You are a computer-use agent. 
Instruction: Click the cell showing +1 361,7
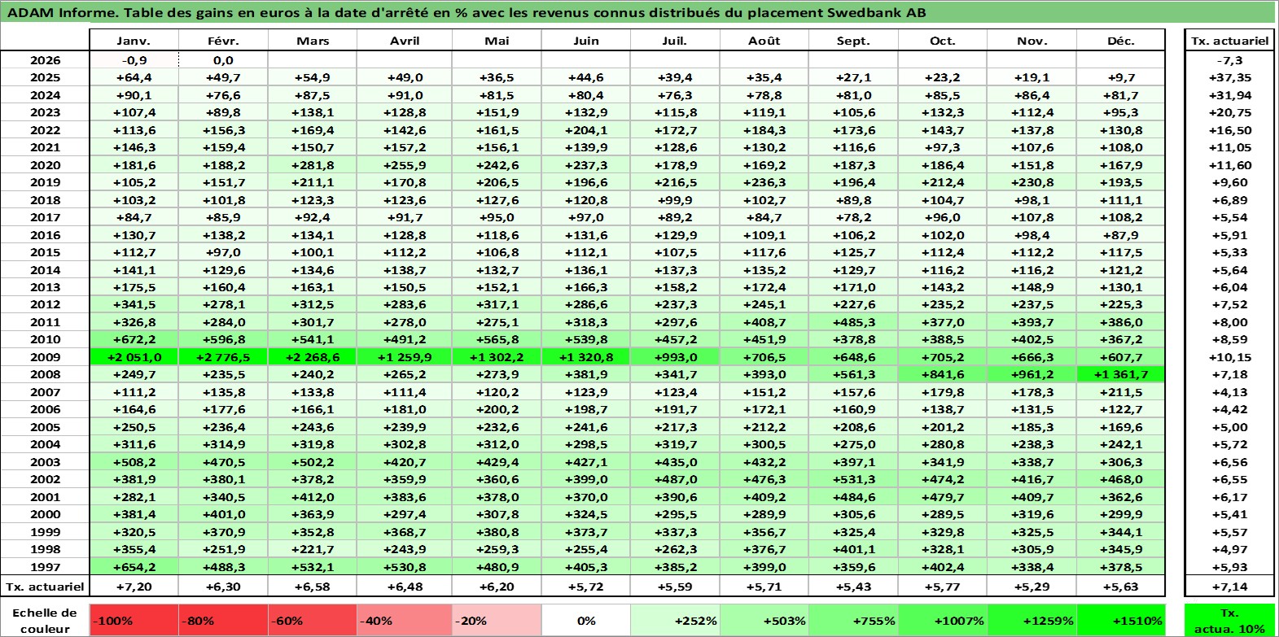tap(1121, 374)
